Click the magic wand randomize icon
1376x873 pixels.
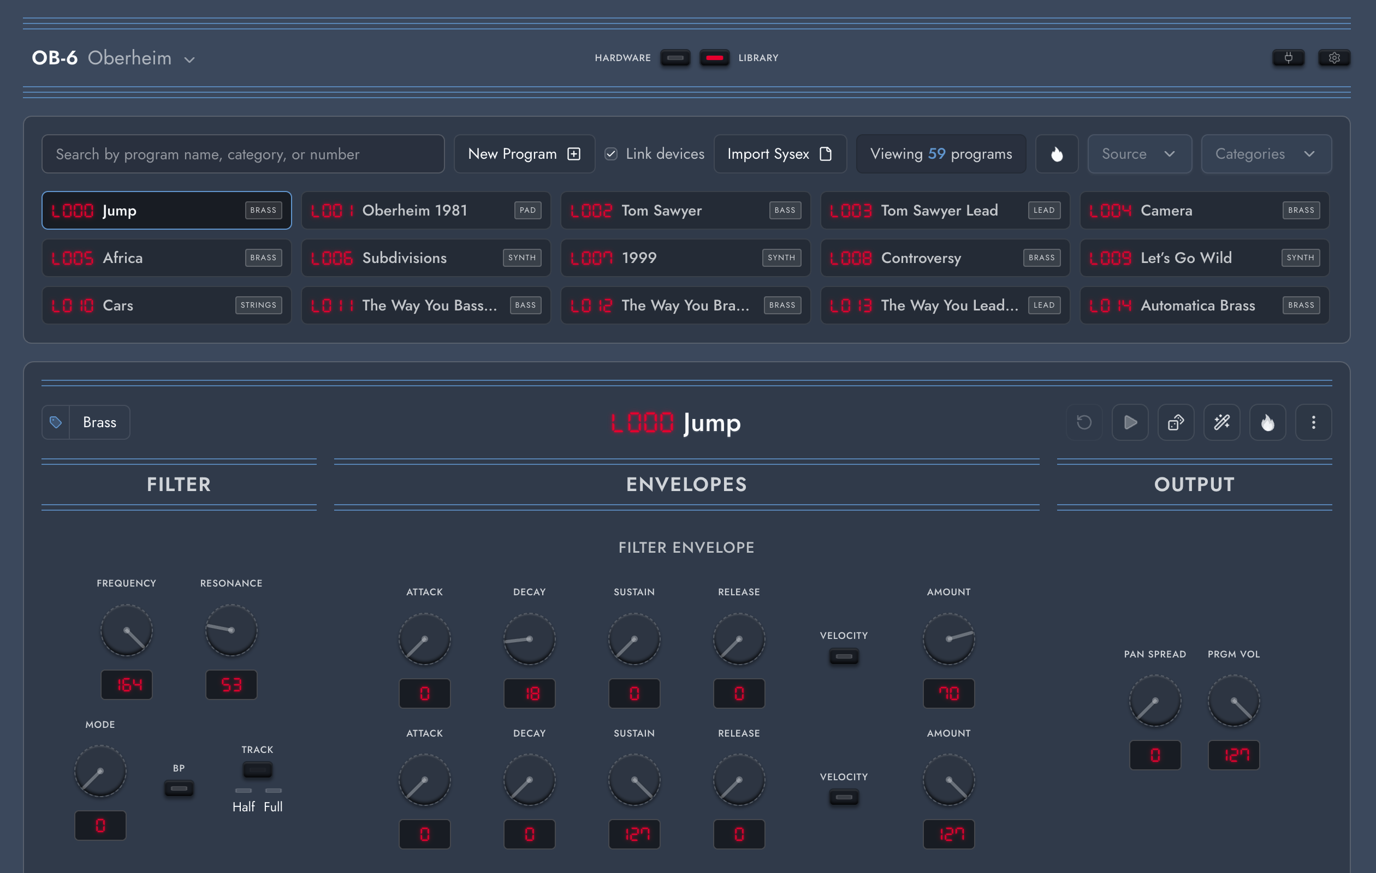[1221, 422]
